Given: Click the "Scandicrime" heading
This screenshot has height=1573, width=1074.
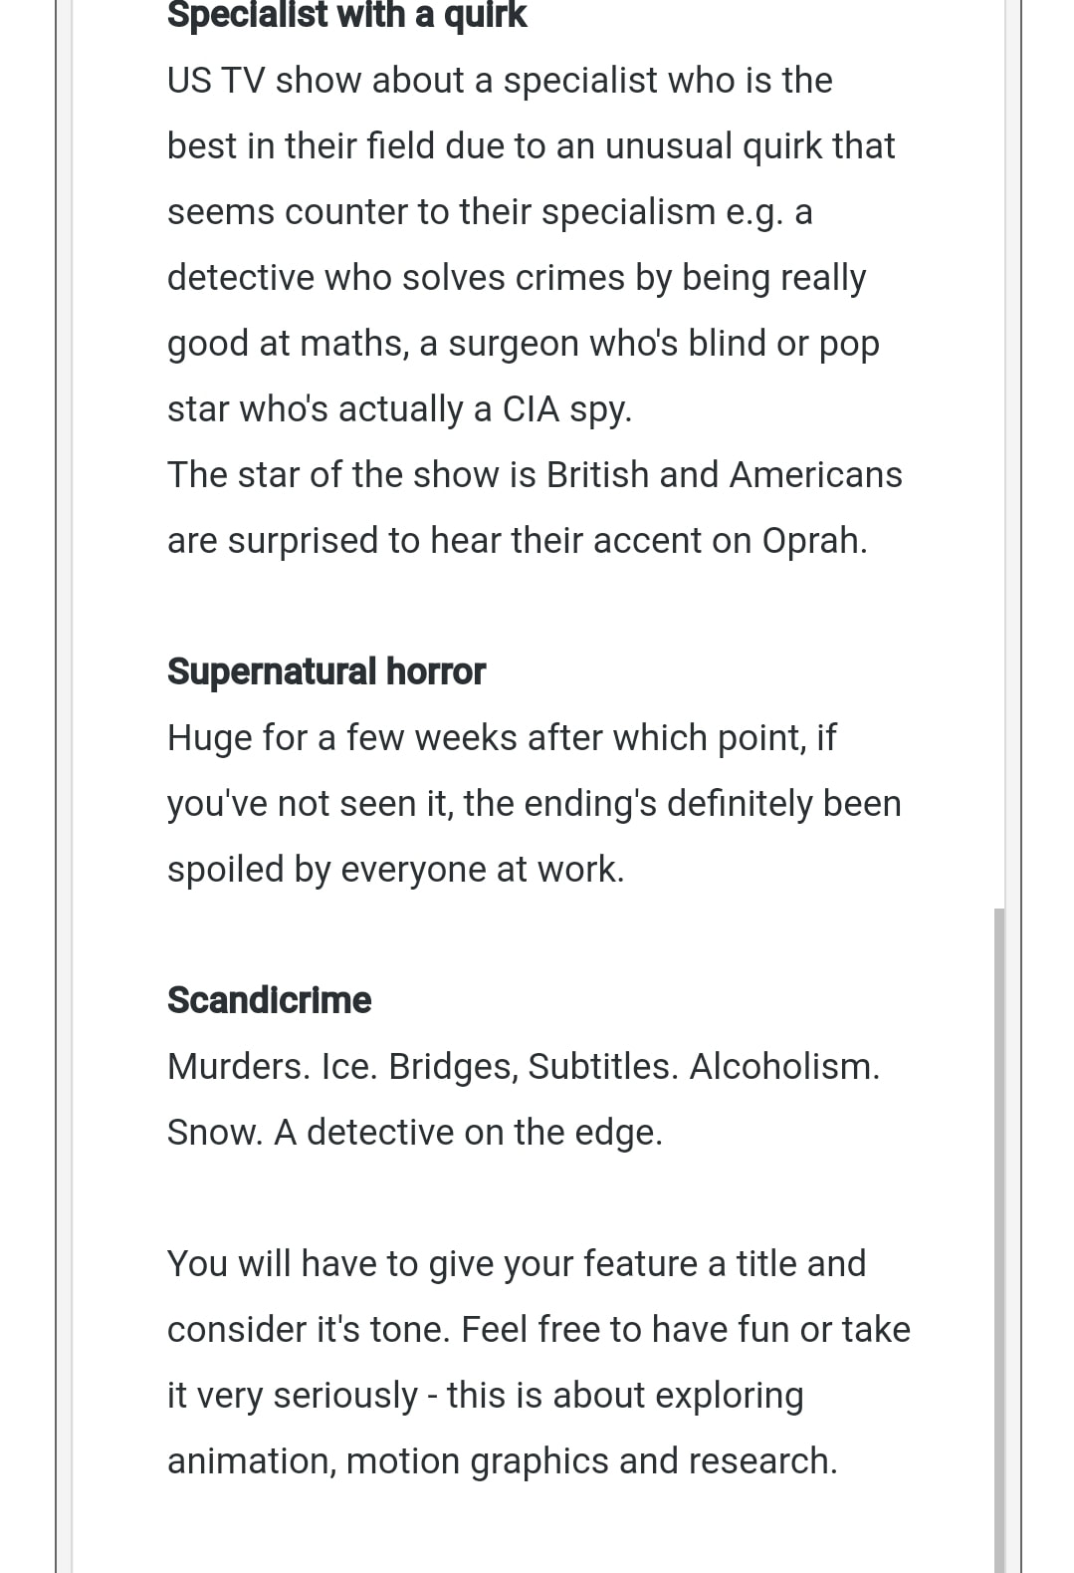Looking at the screenshot, I should [269, 1000].
